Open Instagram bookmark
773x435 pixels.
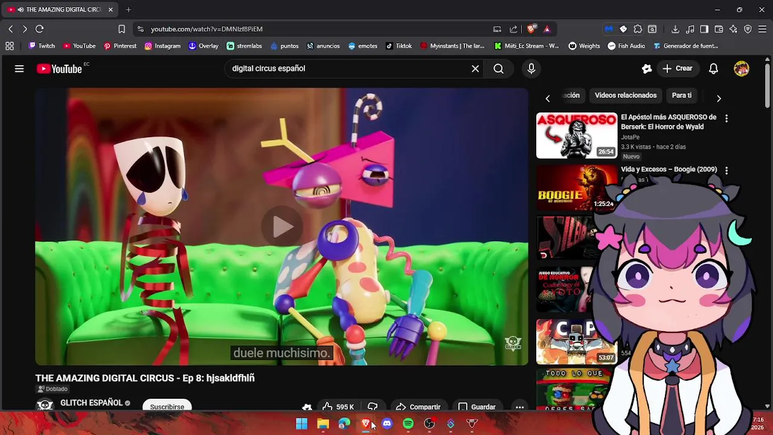[162, 46]
